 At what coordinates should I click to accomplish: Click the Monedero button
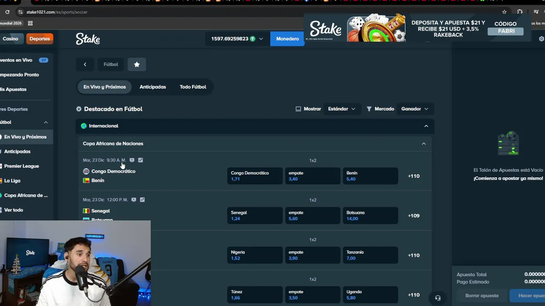[287, 39]
